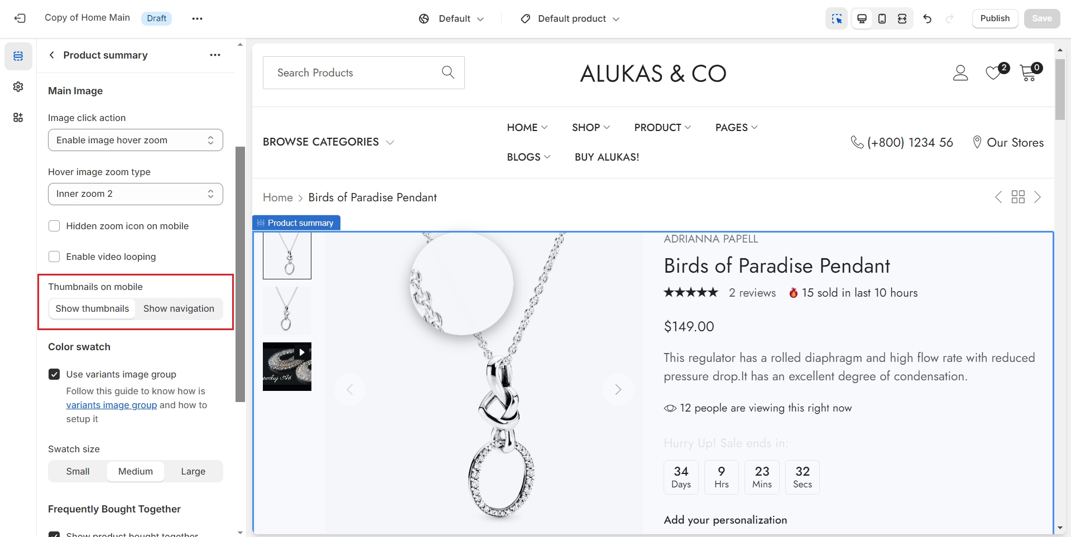Open the wishlist heart icon
This screenshot has height=537, width=1071.
click(x=993, y=73)
